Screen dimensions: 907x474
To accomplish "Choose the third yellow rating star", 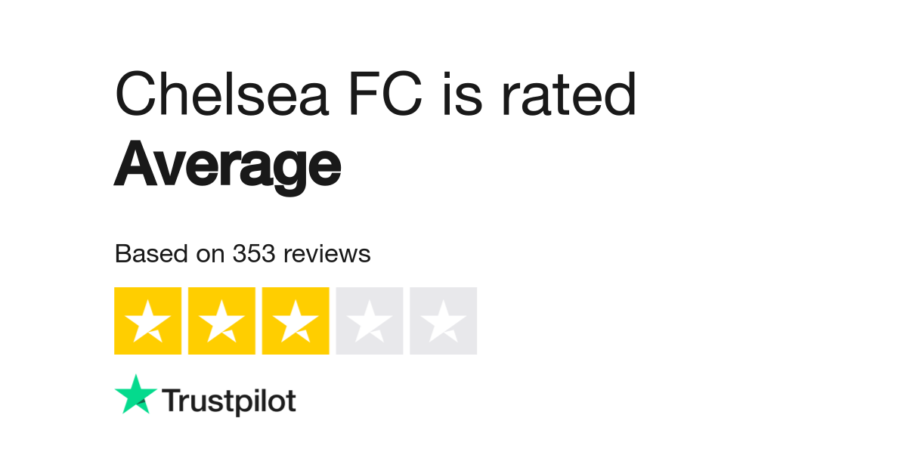I will pyautogui.click(x=296, y=321).
